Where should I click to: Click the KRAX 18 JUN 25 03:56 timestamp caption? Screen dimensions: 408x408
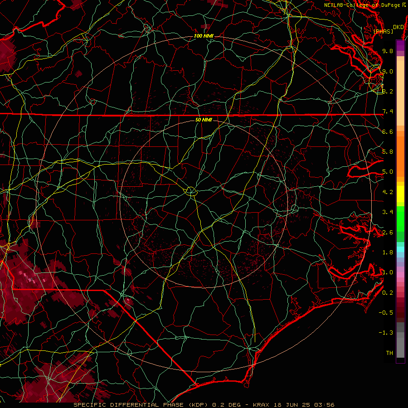[x=293, y=405]
